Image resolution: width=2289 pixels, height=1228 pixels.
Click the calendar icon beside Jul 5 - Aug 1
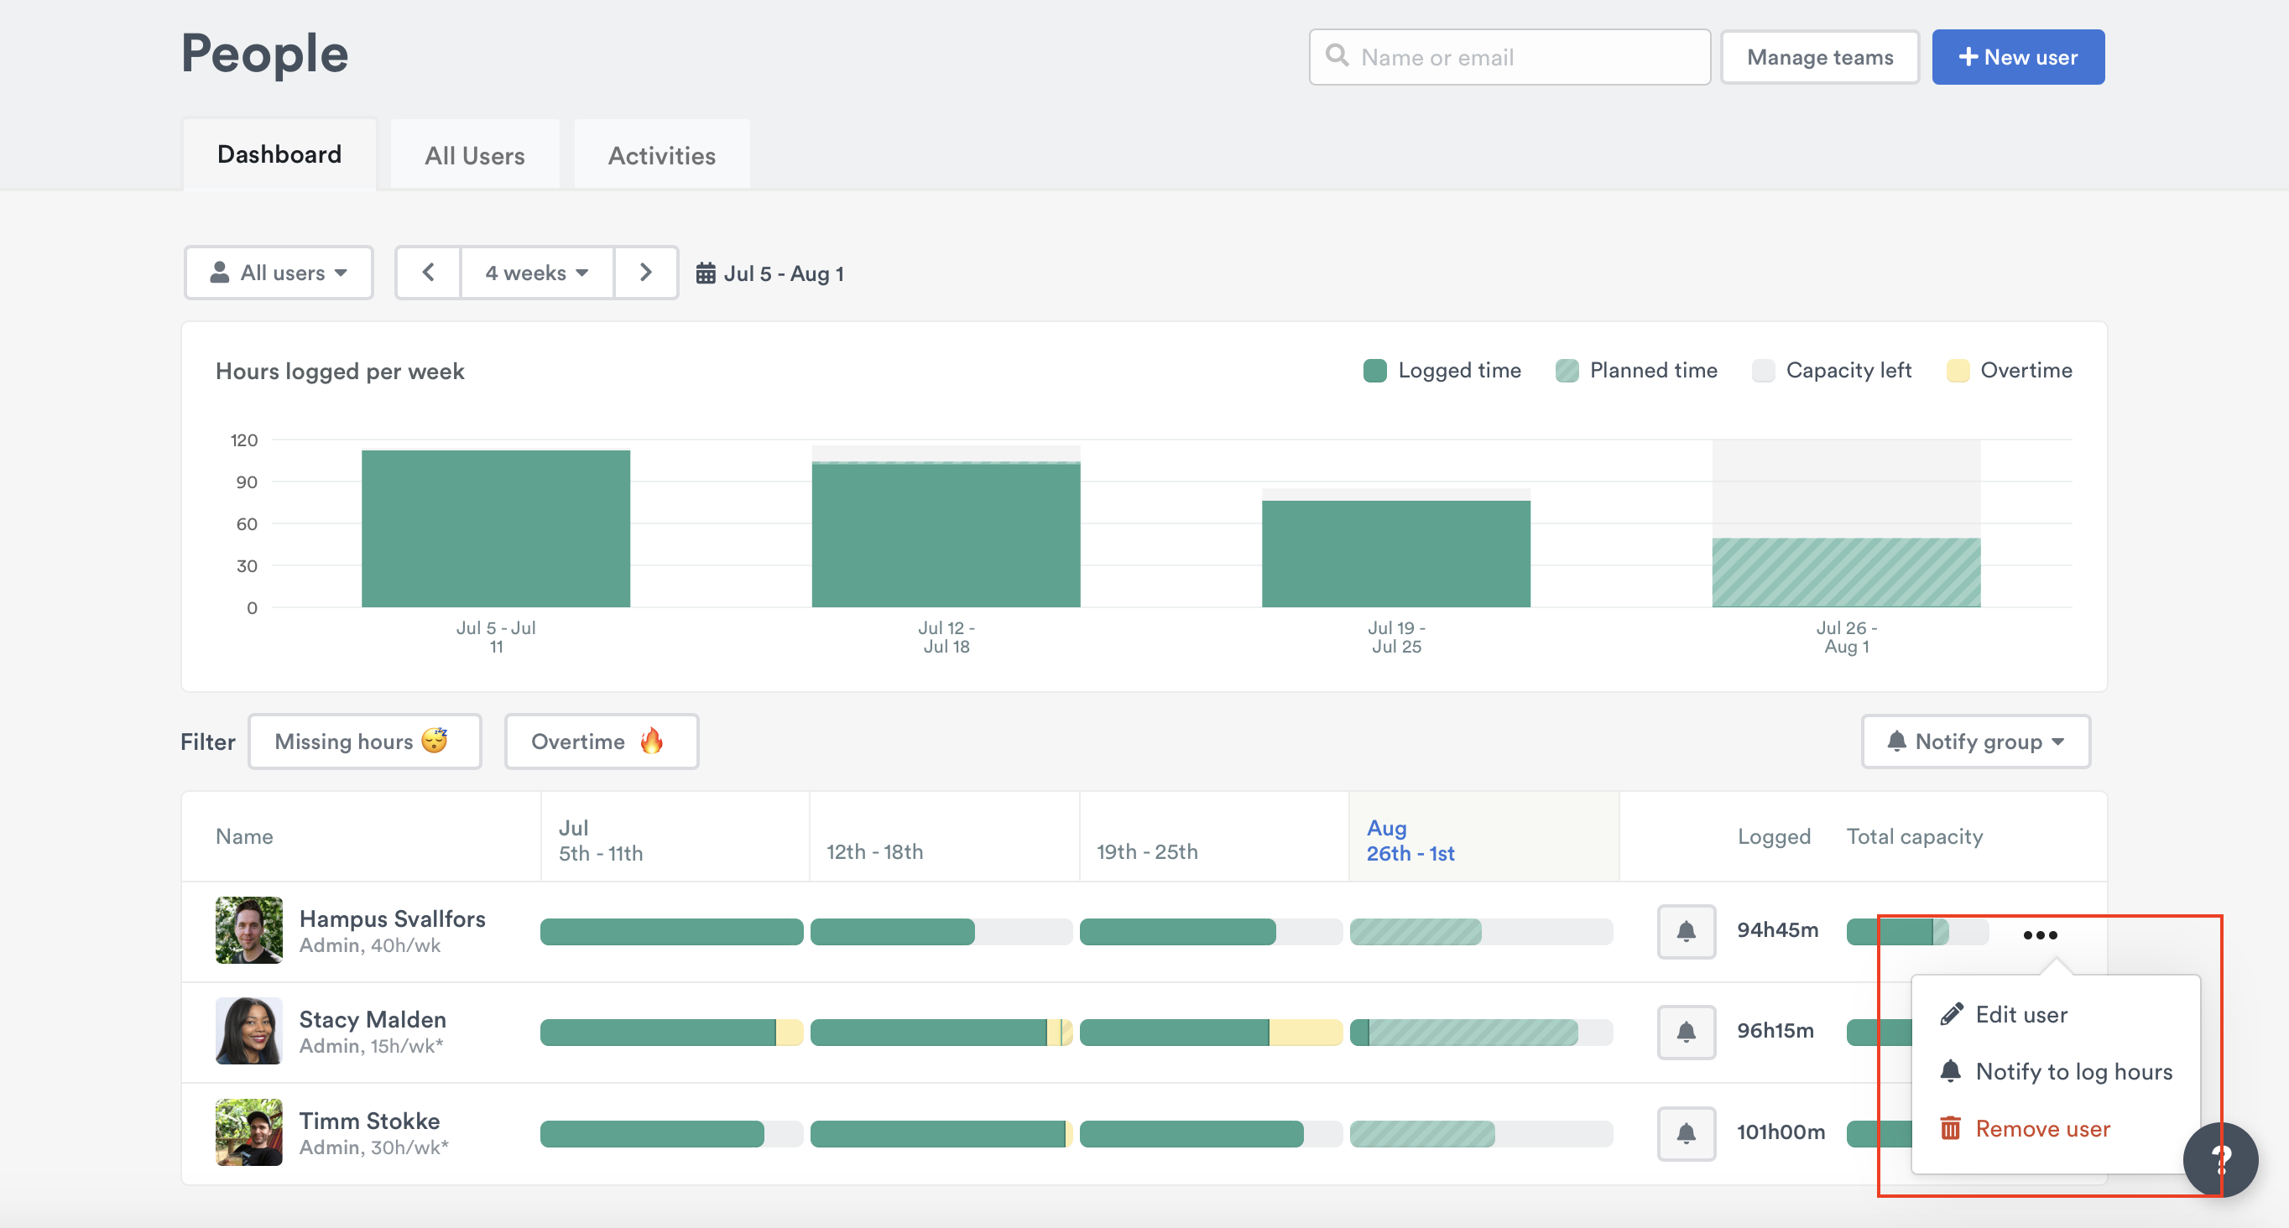706,273
